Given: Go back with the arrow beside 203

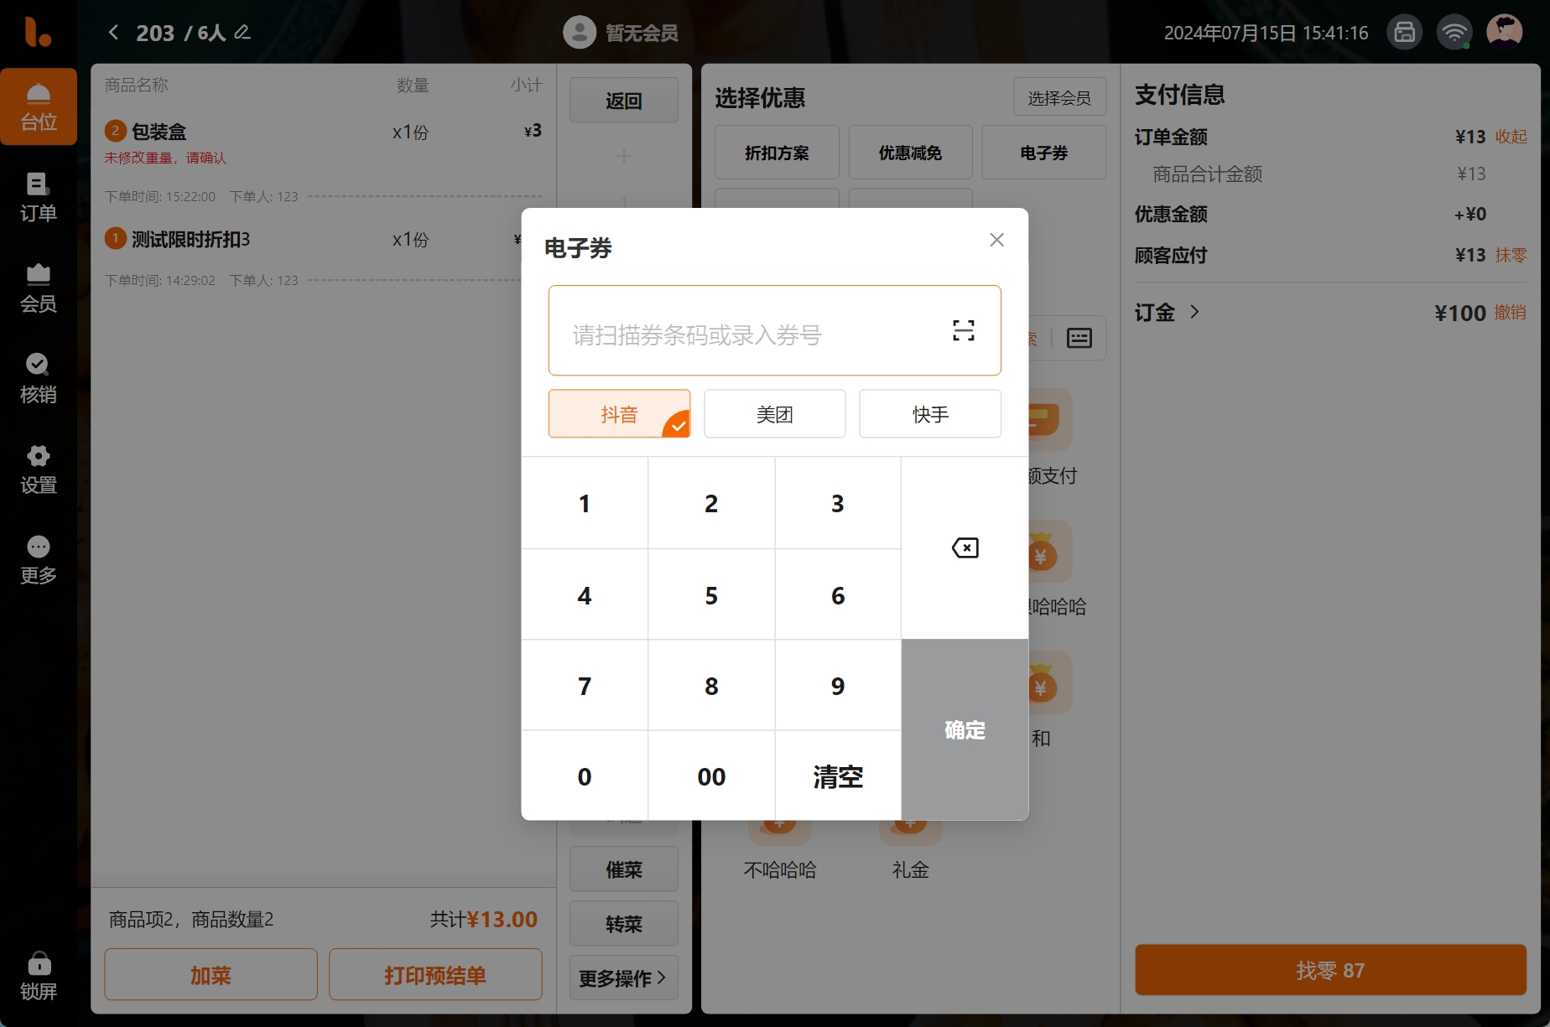Looking at the screenshot, I should pyautogui.click(x=113, y=33).
